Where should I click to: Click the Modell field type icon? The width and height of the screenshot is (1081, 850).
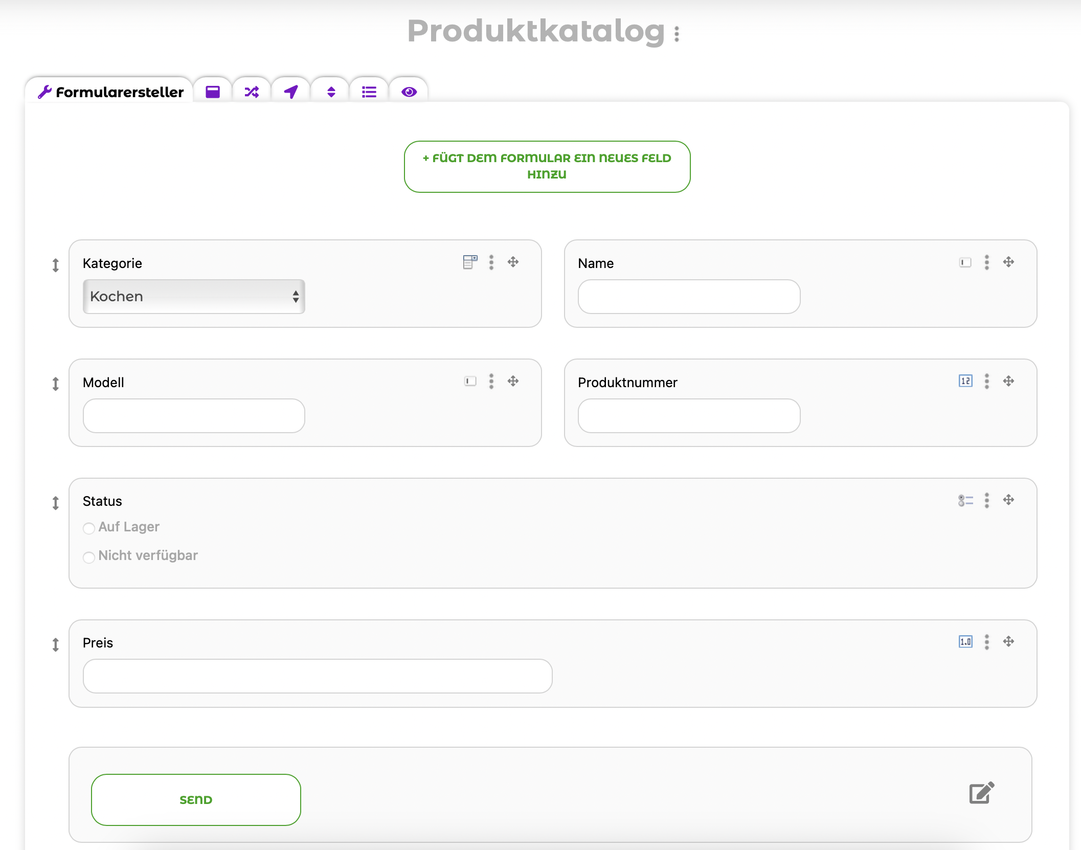pyautogui.click(x=470, y=382)
